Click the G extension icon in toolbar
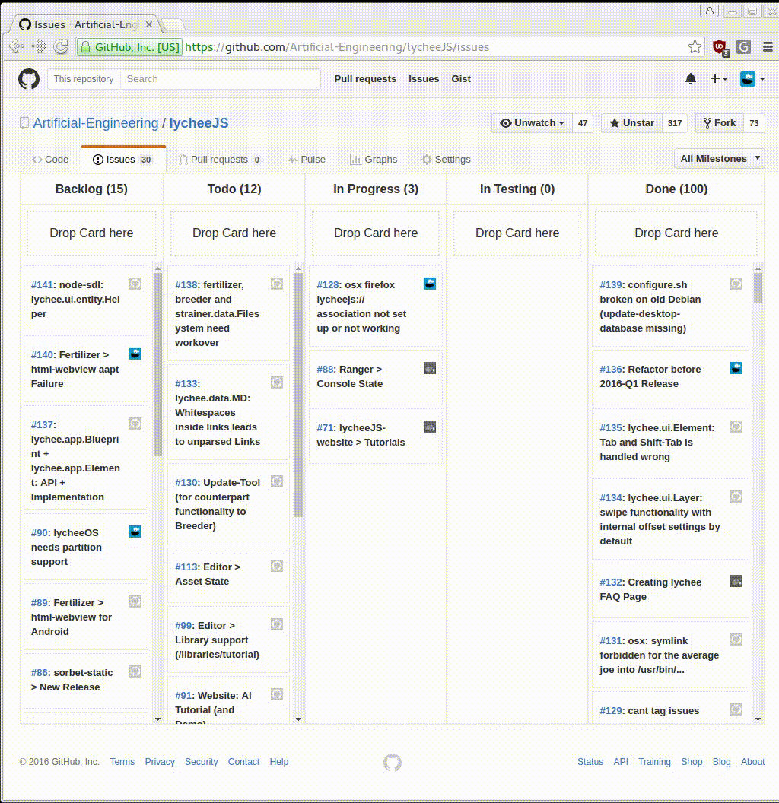The width and height of the screenshot is (779, 803). click(x=744, y=47)
